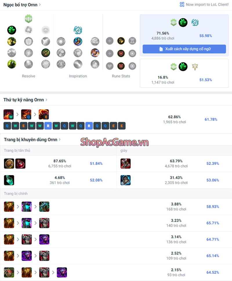Toggle the heart health shard in the bottom row

point(110,66)
